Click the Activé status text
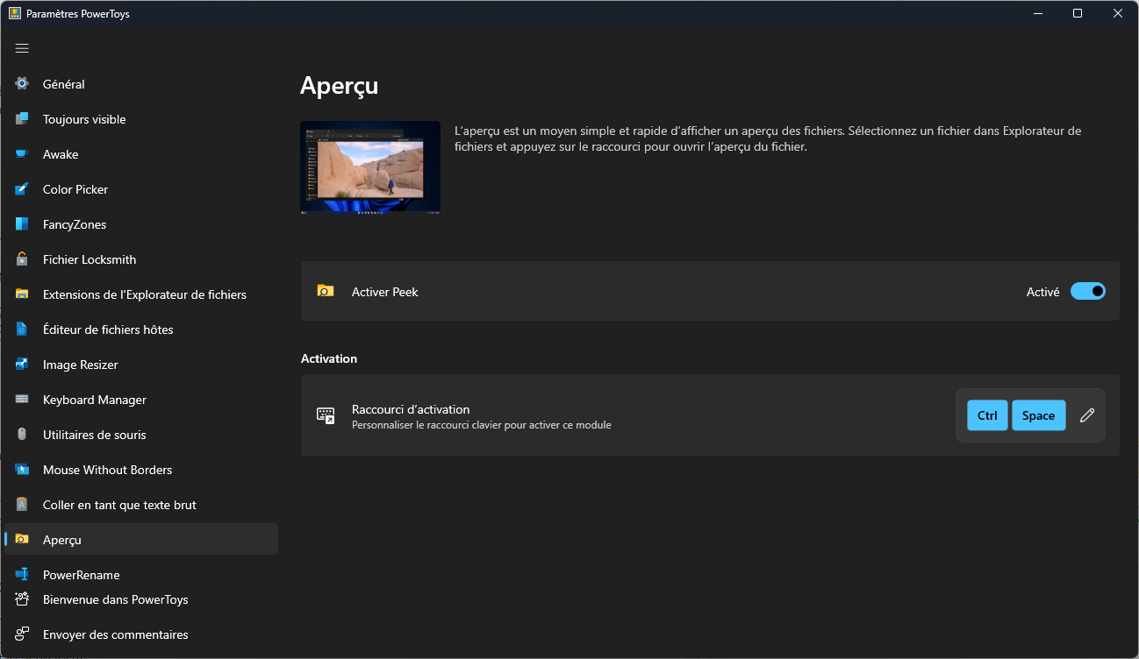This screenshot has width=1139, height=659. [1042, 292]
